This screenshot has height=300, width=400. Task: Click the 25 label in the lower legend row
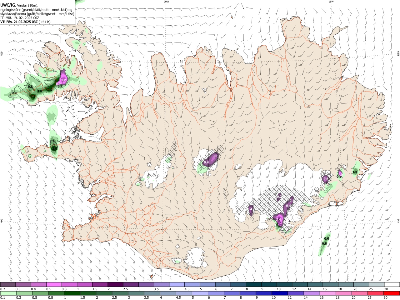click(370, 297)
